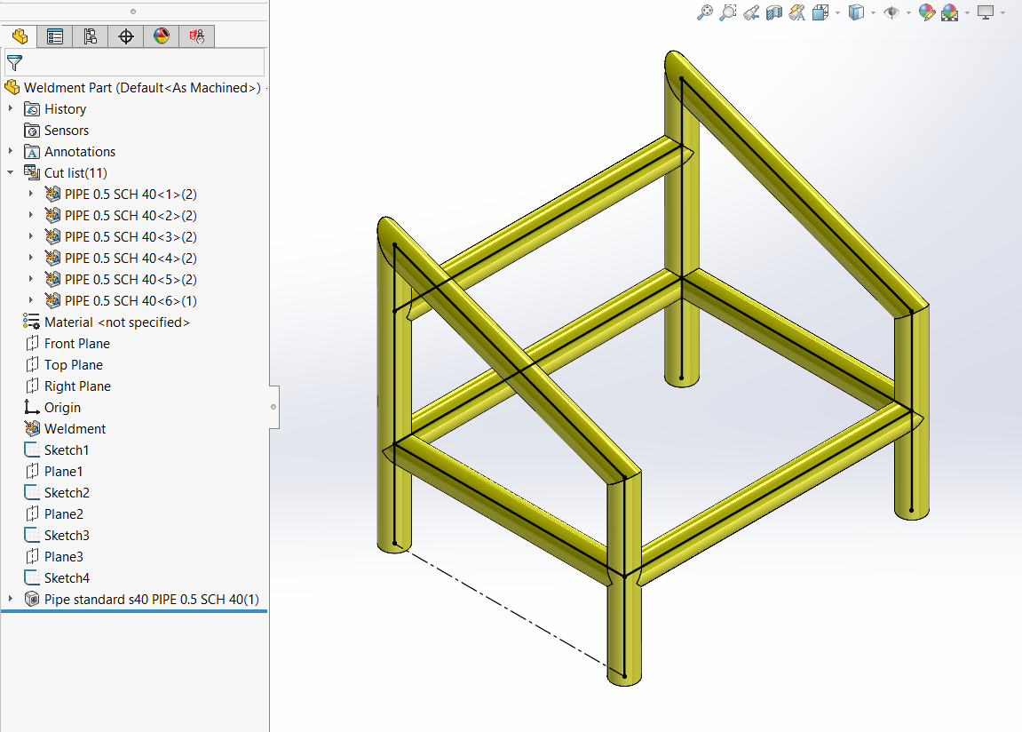Image resolution: width=1022 pixels, height=732 pixels.
Task: Click the Previous View icon
Action: tap(751, 12)
